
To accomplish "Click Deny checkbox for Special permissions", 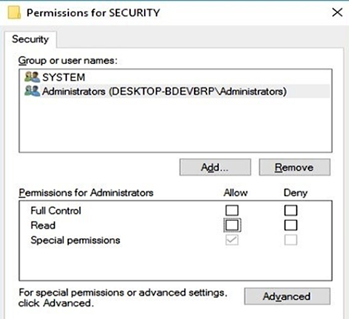I will pos(291,240).
